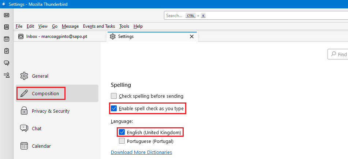The image size is (348, 159).
Task: Disable Enable spell check as you type
Action: 114,109
